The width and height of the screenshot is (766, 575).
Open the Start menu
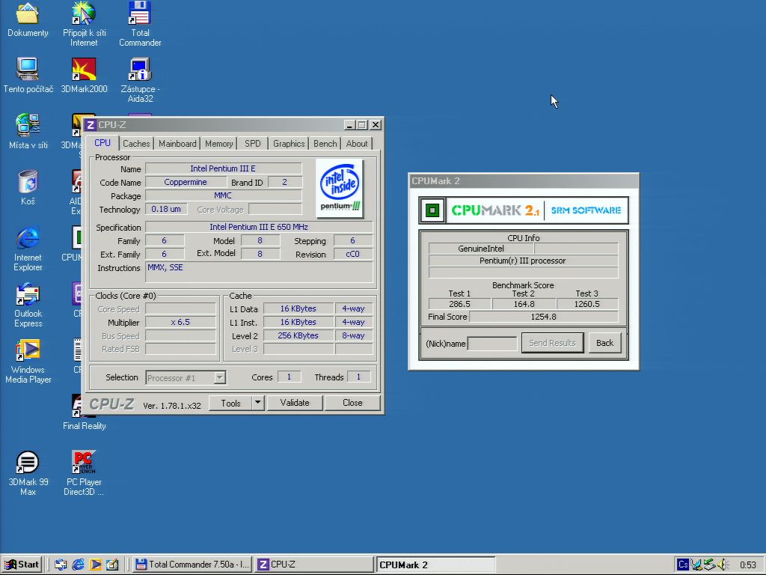(x=22, y=565)
